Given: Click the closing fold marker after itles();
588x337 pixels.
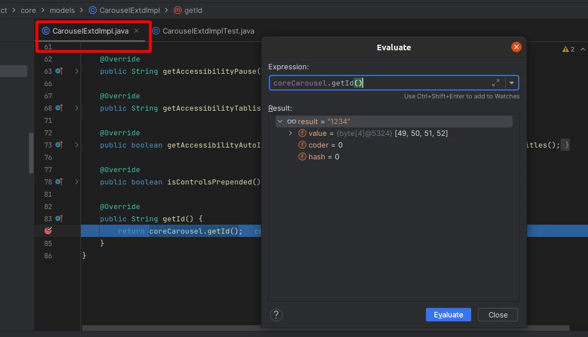Looking at the screenshot, I should pyautogui.click(x=567, y=145).
